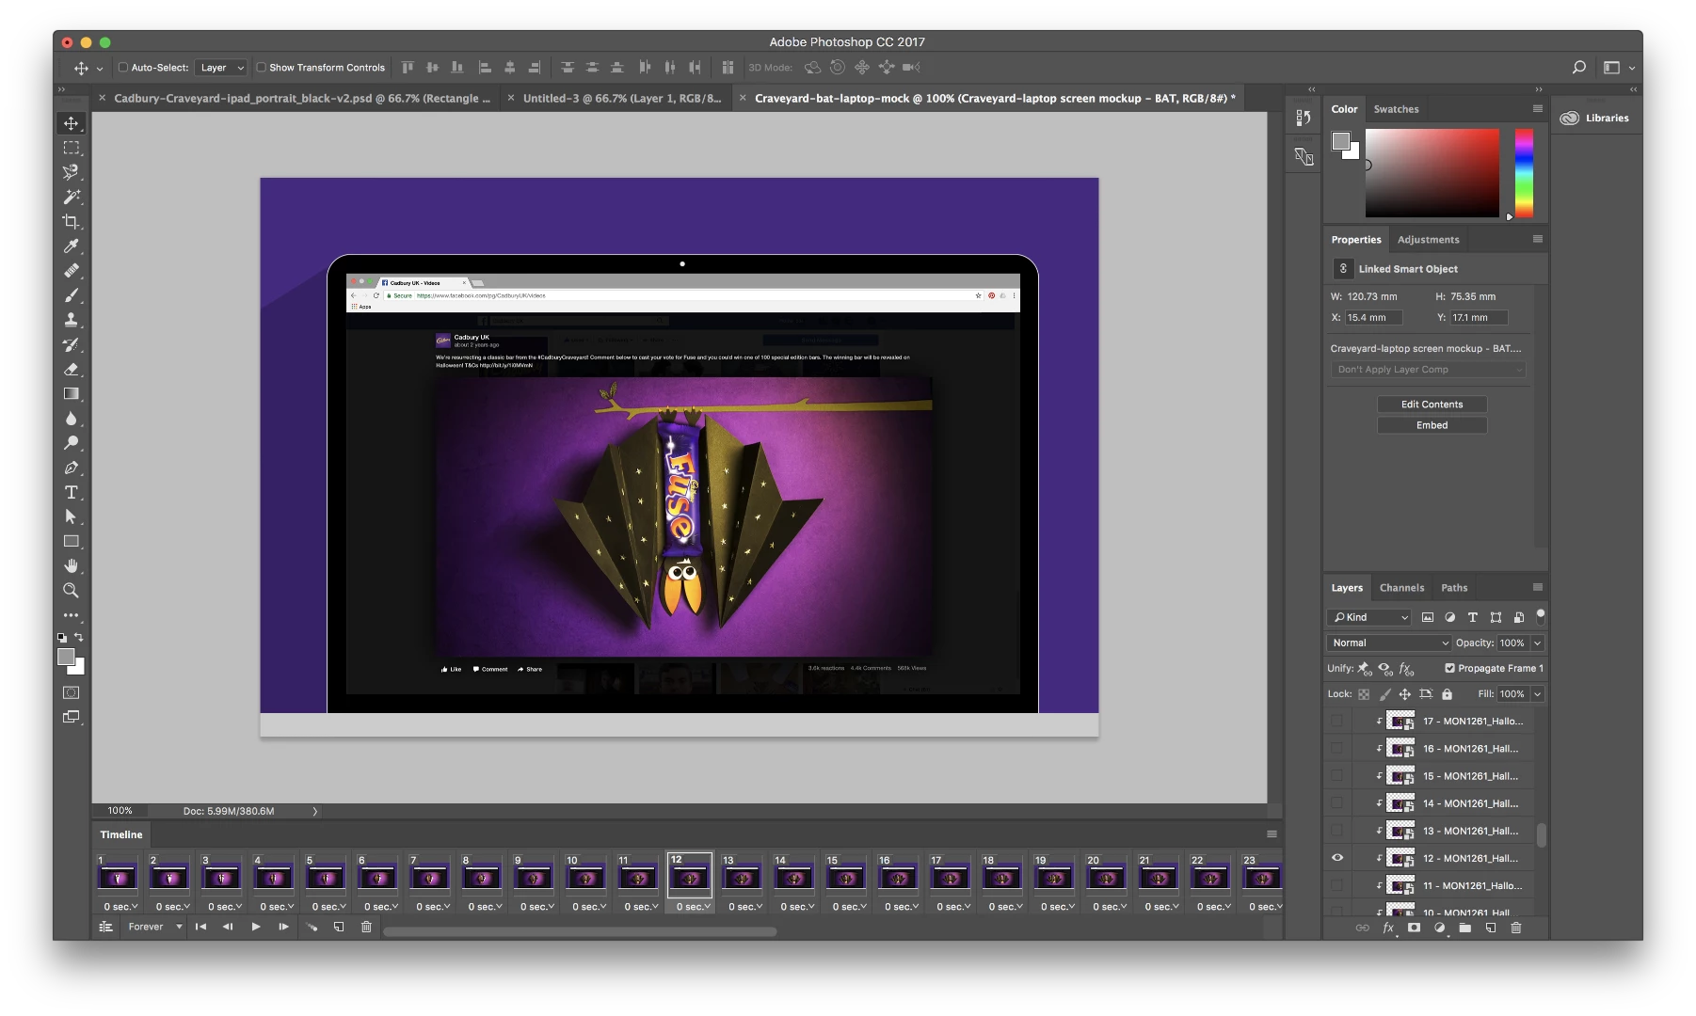Select the Gradient tool

(71, 394)
